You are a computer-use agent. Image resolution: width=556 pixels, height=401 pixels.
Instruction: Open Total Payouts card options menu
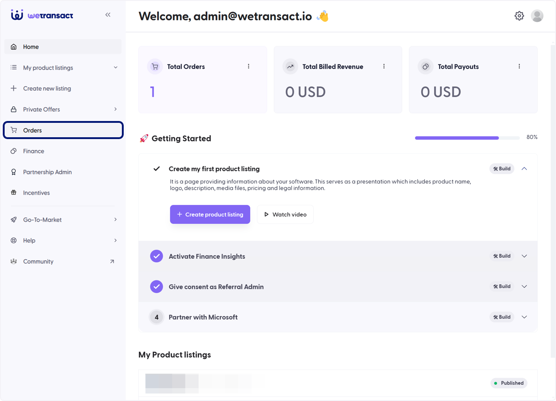[519, 66]
